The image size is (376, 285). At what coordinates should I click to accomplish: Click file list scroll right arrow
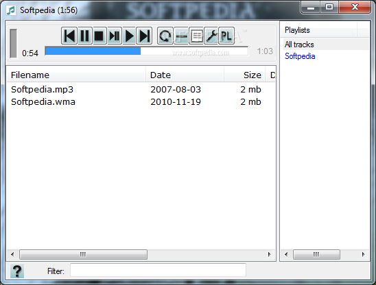[x=269, y=254]
